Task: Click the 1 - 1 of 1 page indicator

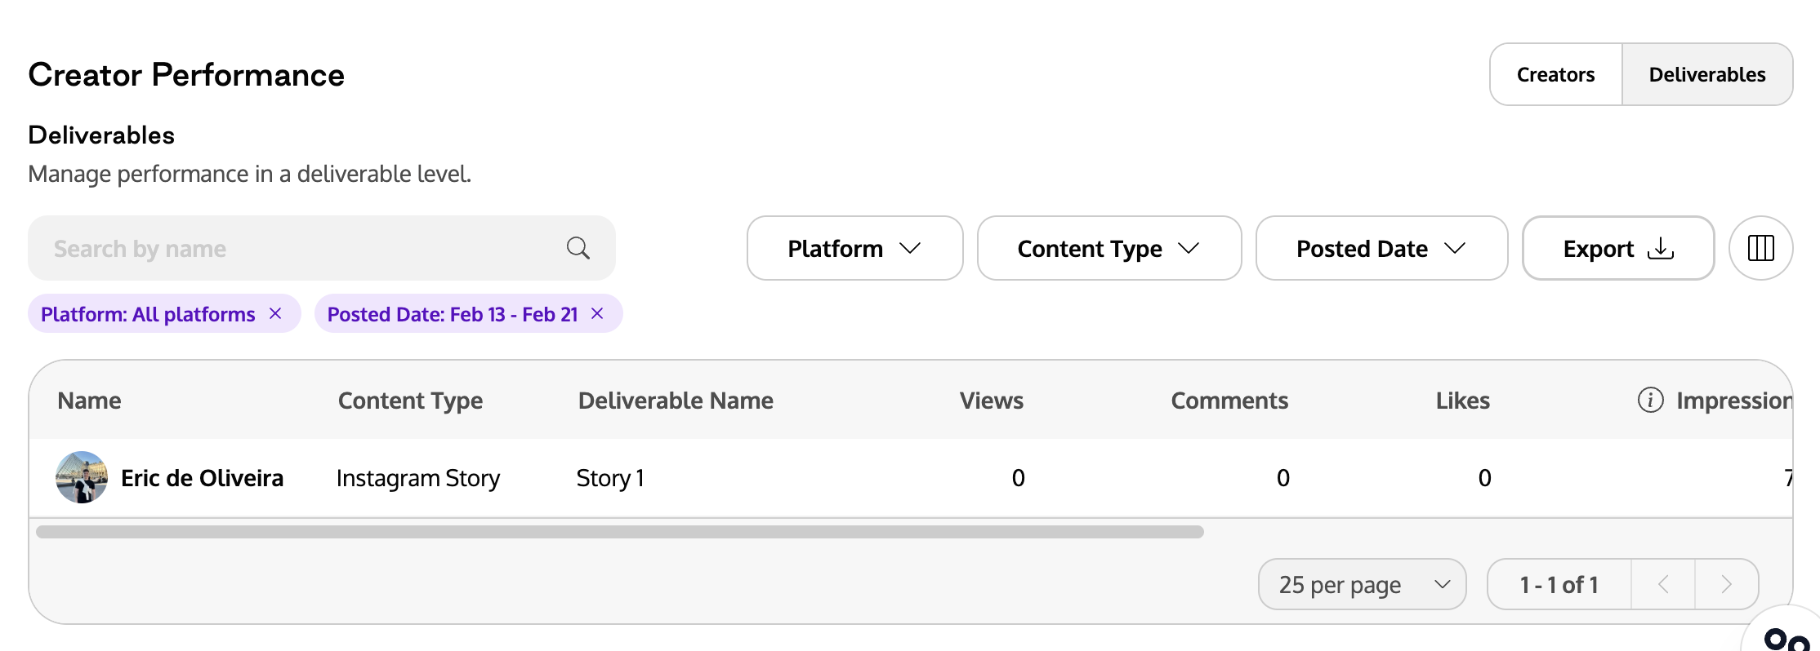Action: click(1559, 585)
